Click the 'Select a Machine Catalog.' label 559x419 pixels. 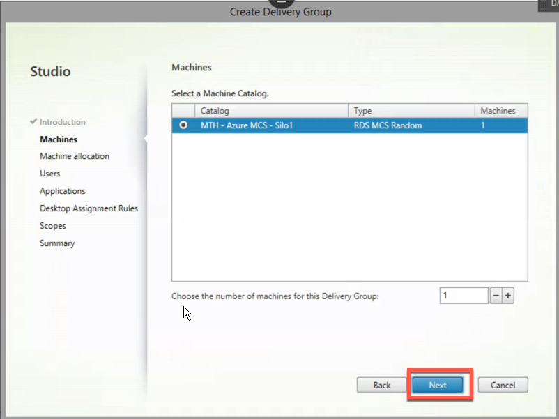(x=220, y=93)
